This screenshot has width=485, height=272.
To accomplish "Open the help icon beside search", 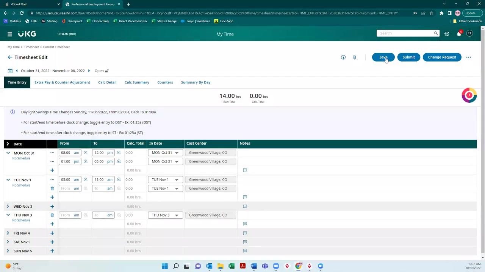I will 447,34.
